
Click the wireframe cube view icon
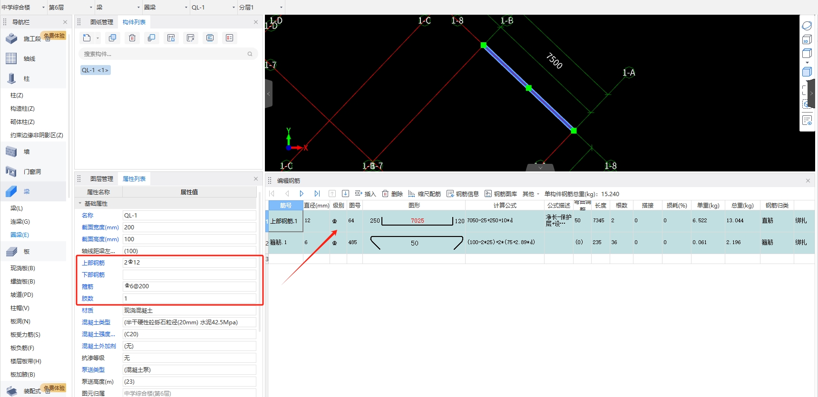(x=807, y=53)
